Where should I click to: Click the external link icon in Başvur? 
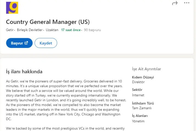27,43
